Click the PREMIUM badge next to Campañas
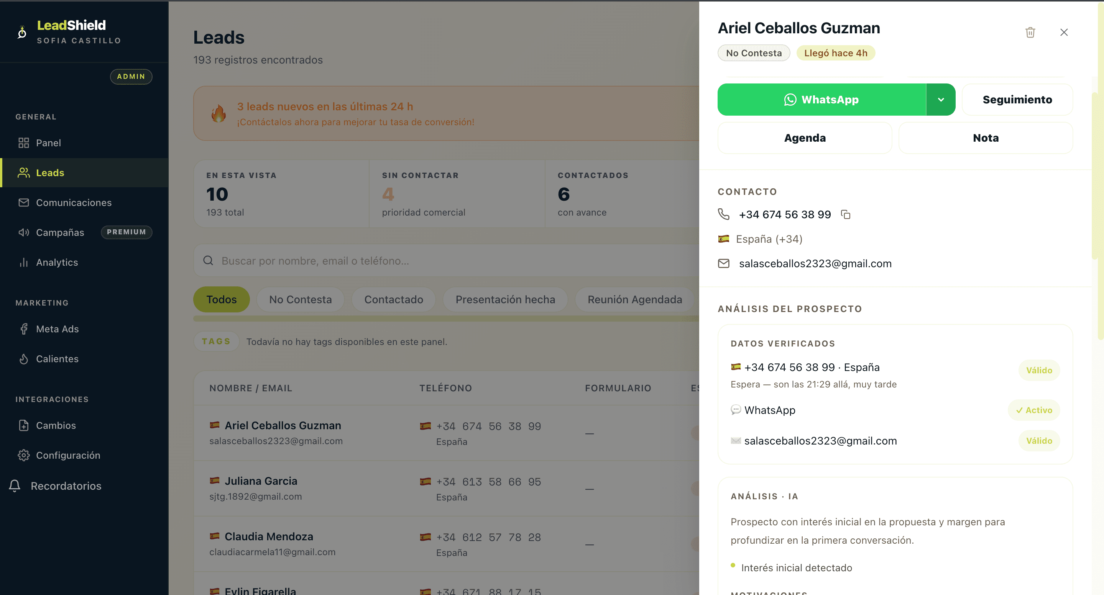This screenshot has height=595, width=1104. pos(127,232)
